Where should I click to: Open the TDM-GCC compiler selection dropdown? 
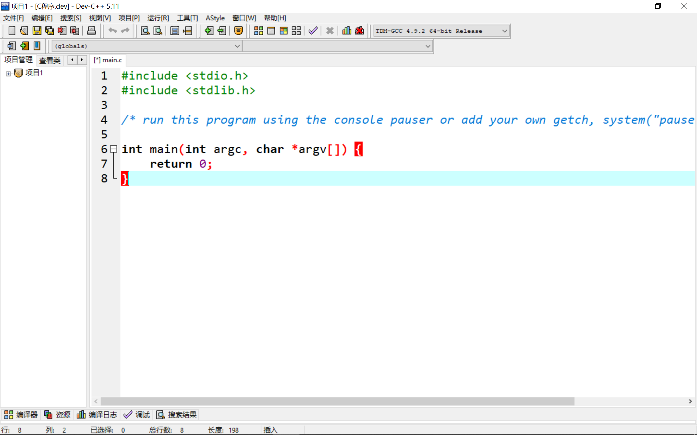504,31
